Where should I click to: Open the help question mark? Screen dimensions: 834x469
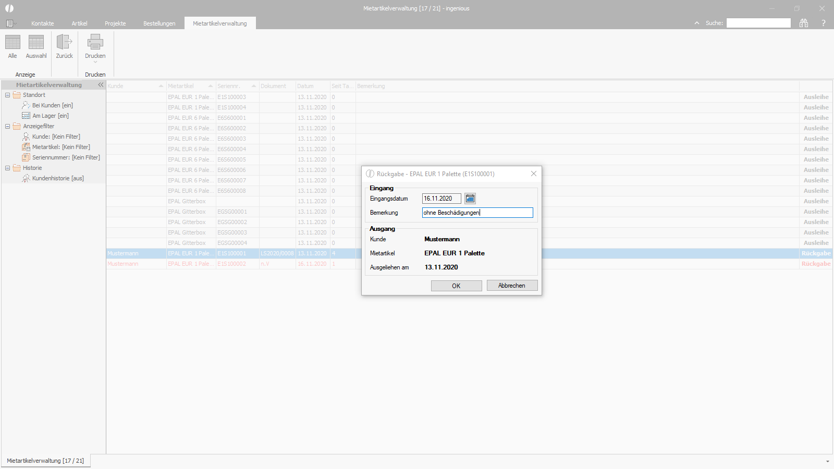(x=824, y=23)
